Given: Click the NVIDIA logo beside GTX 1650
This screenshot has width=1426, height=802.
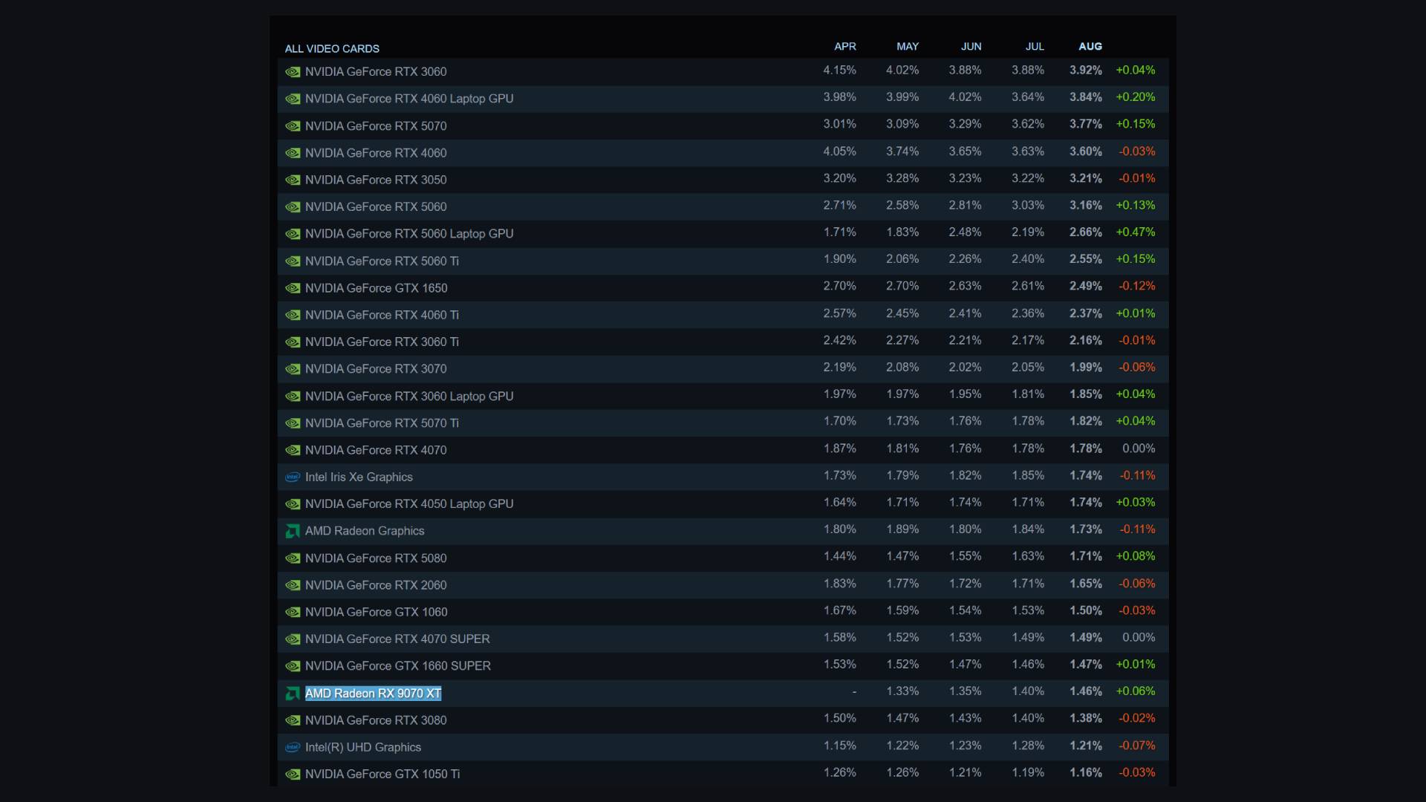Looking at the screenshot, I should (293, 288).
